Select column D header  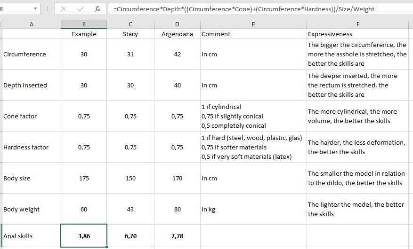(177, 24)
